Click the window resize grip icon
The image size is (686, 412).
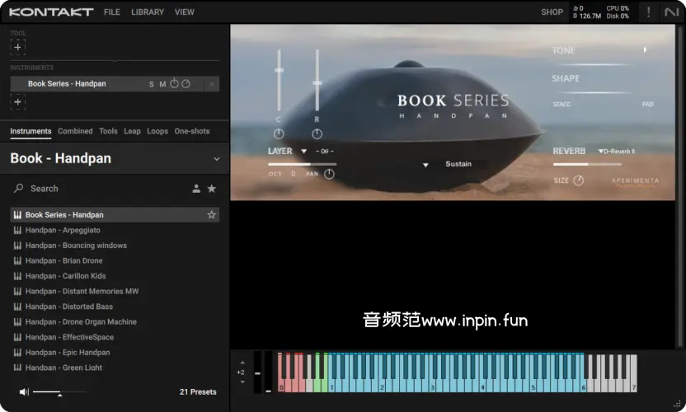click(678, 404)
